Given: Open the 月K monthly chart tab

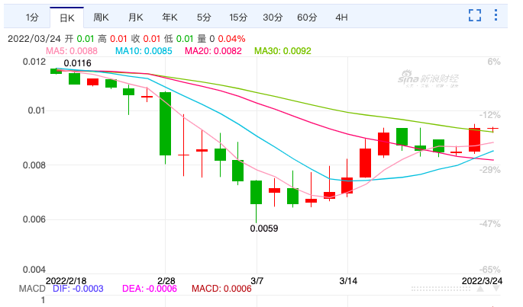Looking at the screenshot, I should pos(136,17).
